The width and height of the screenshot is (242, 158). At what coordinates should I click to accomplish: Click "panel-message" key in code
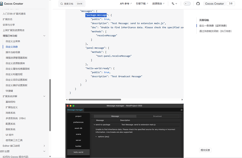point(95,48)
